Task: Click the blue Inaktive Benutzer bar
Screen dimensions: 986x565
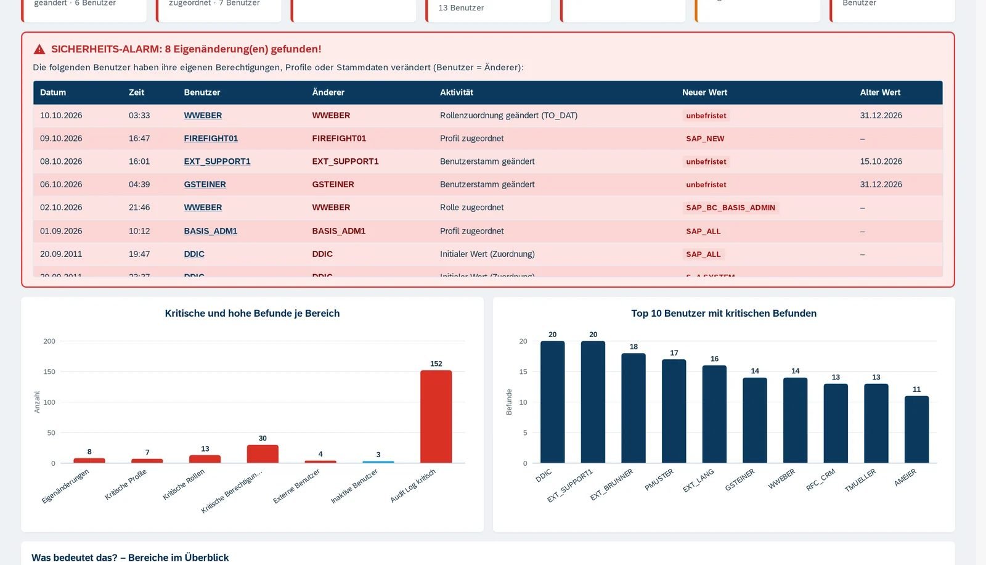Action: pos(378,461)
